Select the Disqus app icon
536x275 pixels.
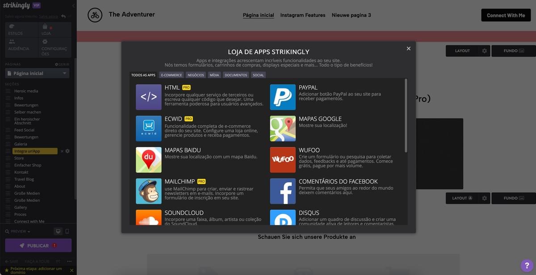click(x=283, y=217)
